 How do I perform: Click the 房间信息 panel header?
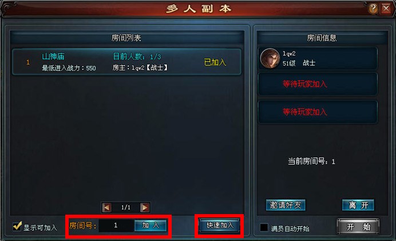322,38
